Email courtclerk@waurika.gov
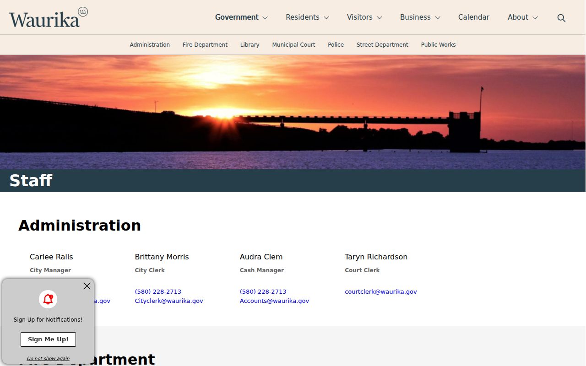The image size is (586, 366). pos(381,292)
